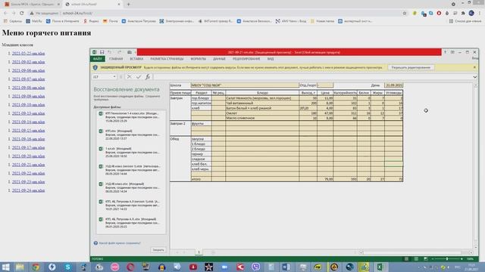The width and height of the screenshot is (485, 272).
Task: Open the ВИД ribbon tab
Action: click(271, 59)
